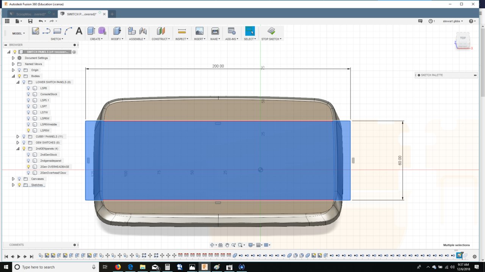This screenshot has width=485, height=272.
Task: Click the Construct plane icon
Action: (x=161, y=31)
